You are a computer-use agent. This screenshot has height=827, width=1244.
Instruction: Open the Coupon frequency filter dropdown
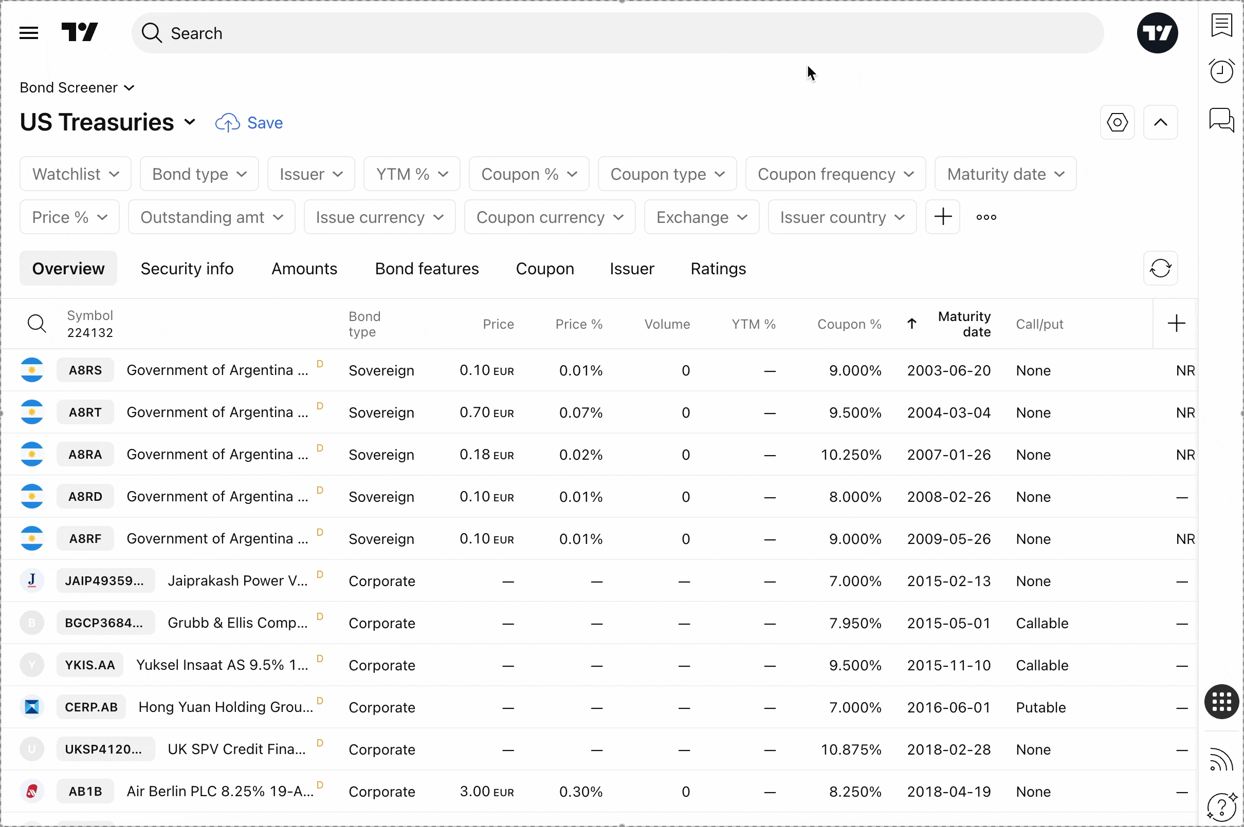pos(835,174)
